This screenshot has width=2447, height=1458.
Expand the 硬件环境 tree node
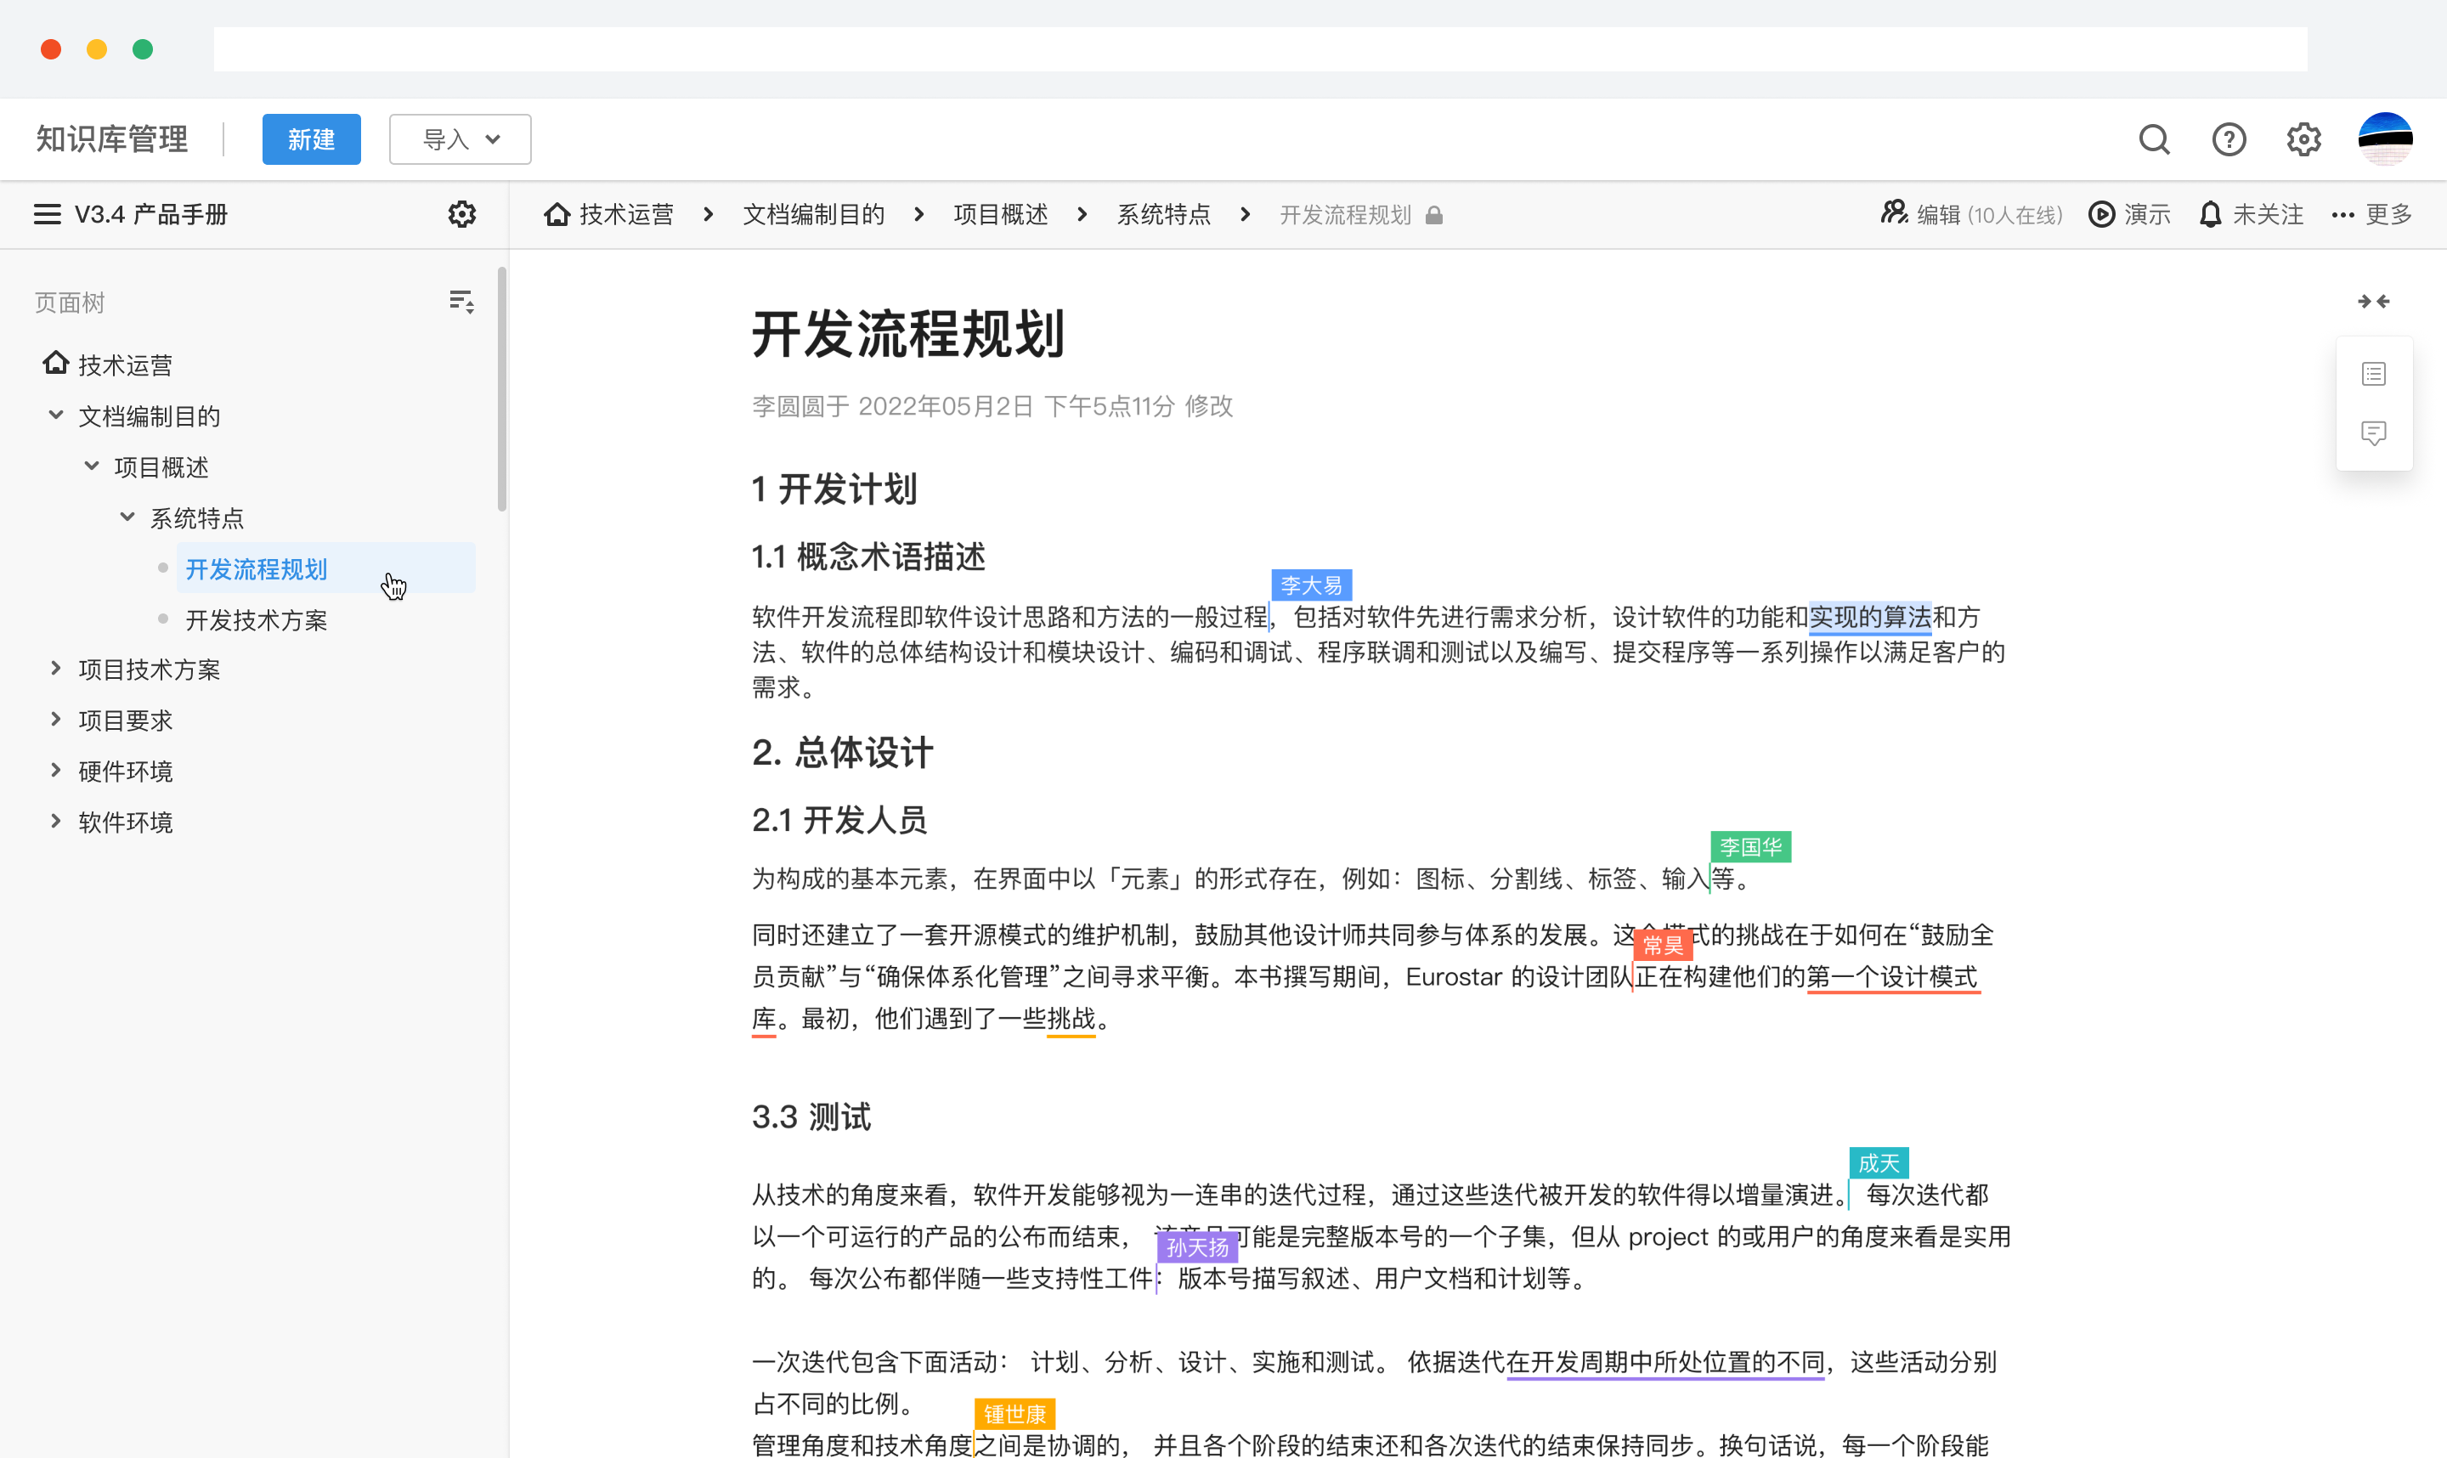pos(55,771)
